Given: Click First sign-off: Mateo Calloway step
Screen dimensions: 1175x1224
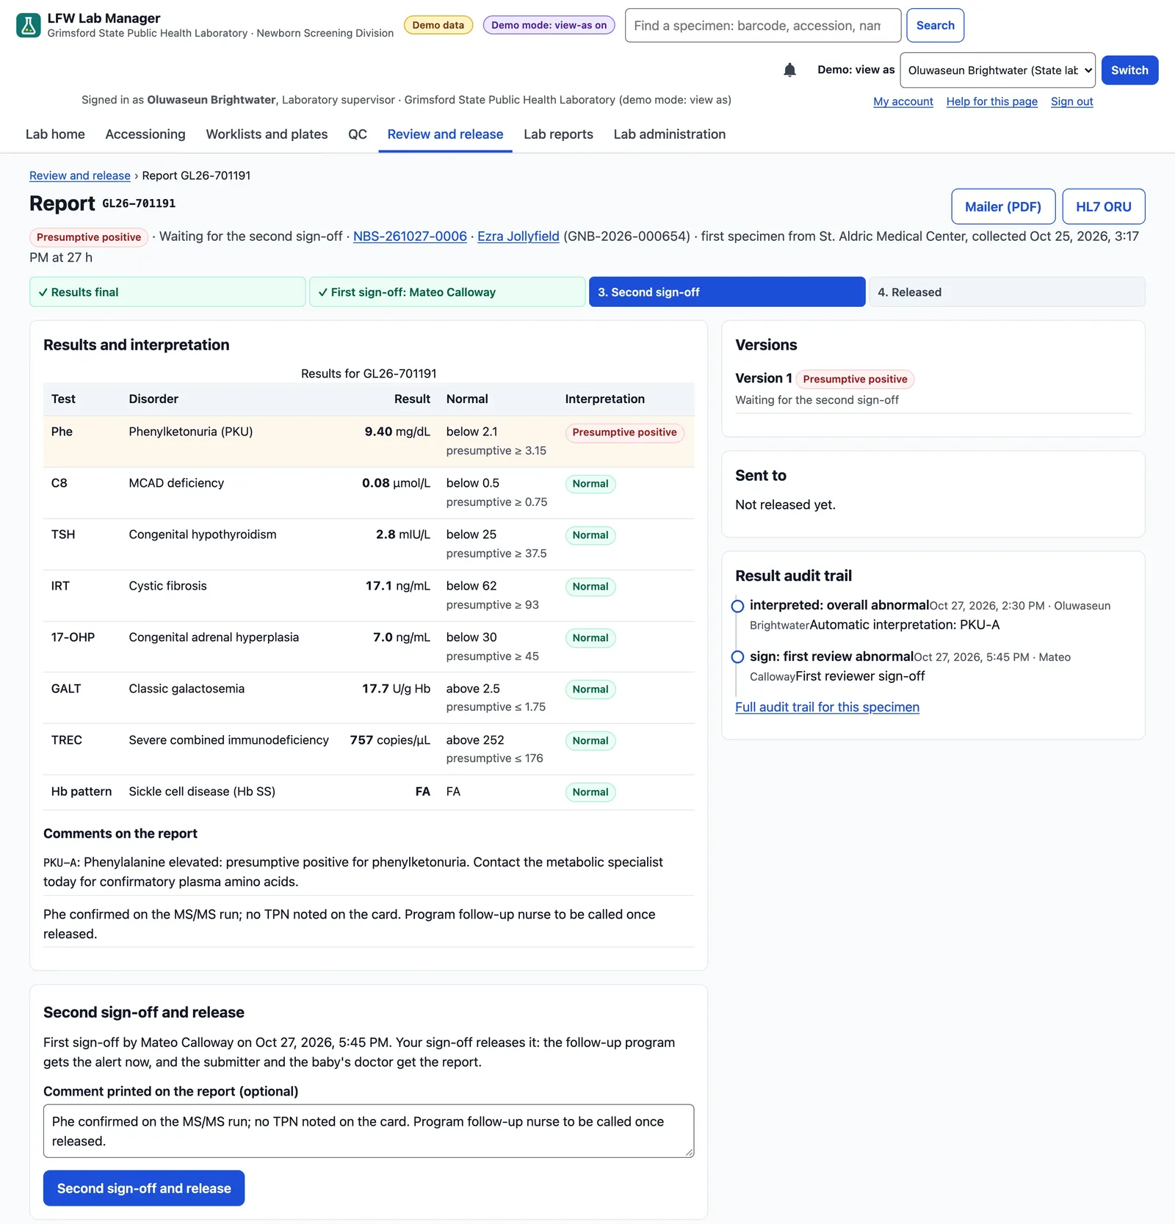Looking at the screenshot, I should (447, 292).
